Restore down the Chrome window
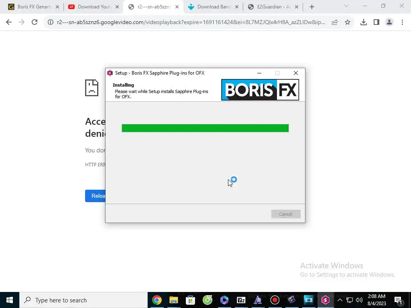This screenshot has width=411, height=308. 383,6
